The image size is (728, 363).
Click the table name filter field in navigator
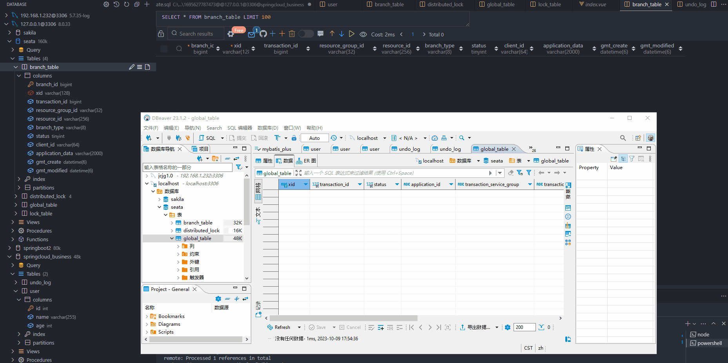(188, 167)
